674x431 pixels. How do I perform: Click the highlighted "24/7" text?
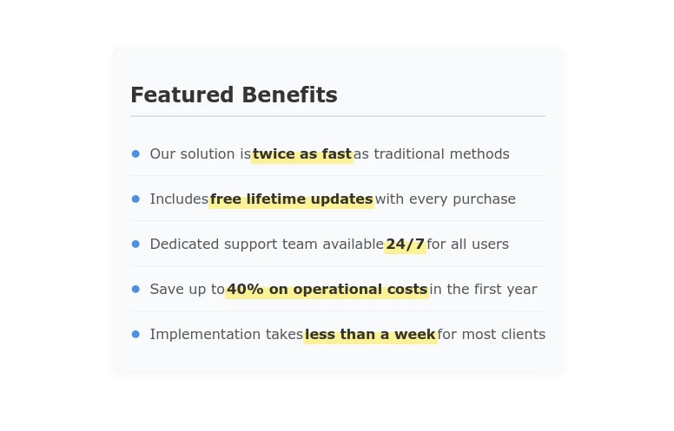[x=405, y=245]
